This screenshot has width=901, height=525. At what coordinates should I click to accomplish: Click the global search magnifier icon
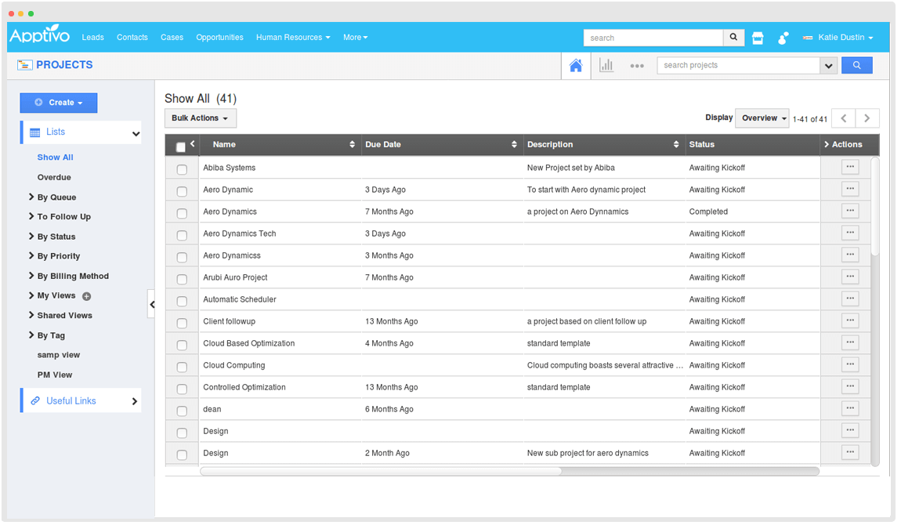[x=733, y=37]
